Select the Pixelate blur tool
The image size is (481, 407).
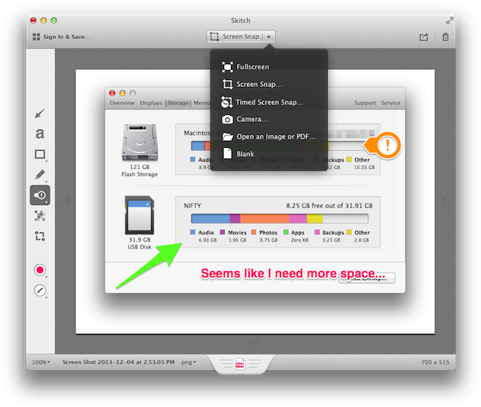40,216
